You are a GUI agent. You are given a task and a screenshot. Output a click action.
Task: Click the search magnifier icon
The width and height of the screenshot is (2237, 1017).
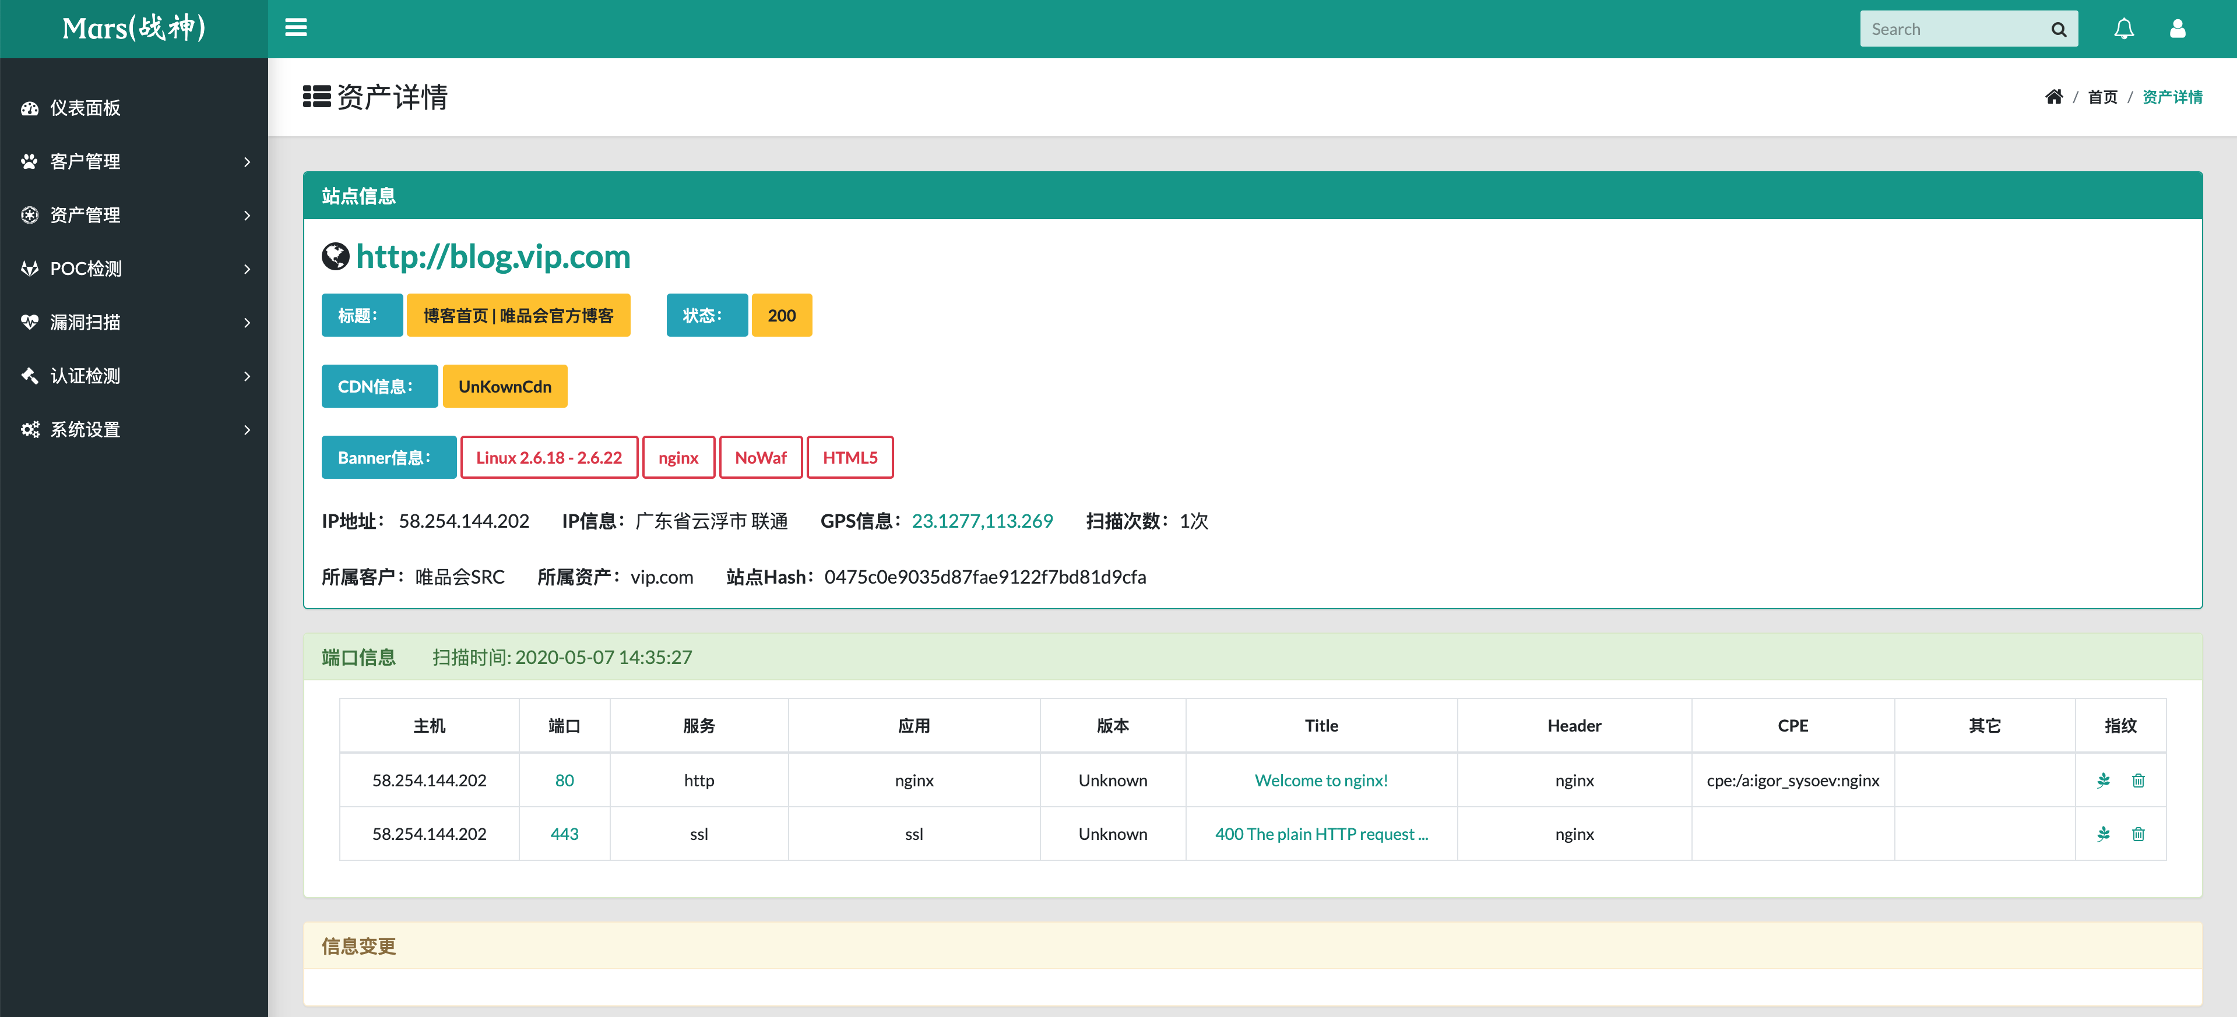coord(2058,30)
